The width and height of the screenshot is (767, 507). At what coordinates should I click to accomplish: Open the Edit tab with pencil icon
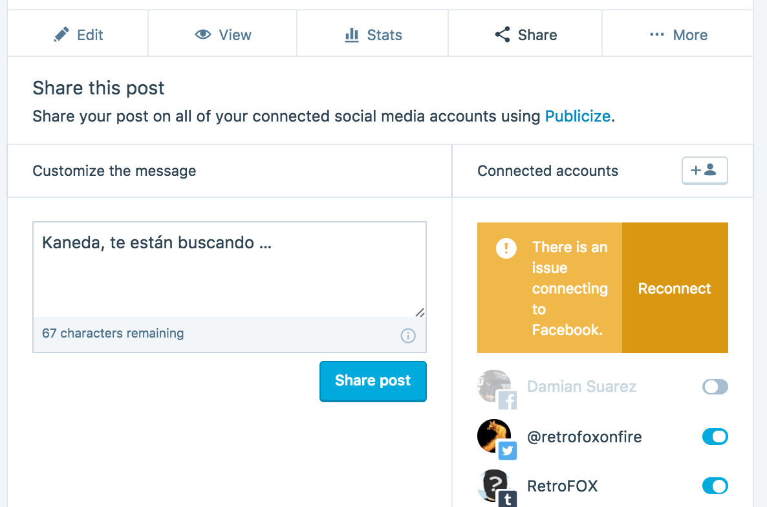78,34
